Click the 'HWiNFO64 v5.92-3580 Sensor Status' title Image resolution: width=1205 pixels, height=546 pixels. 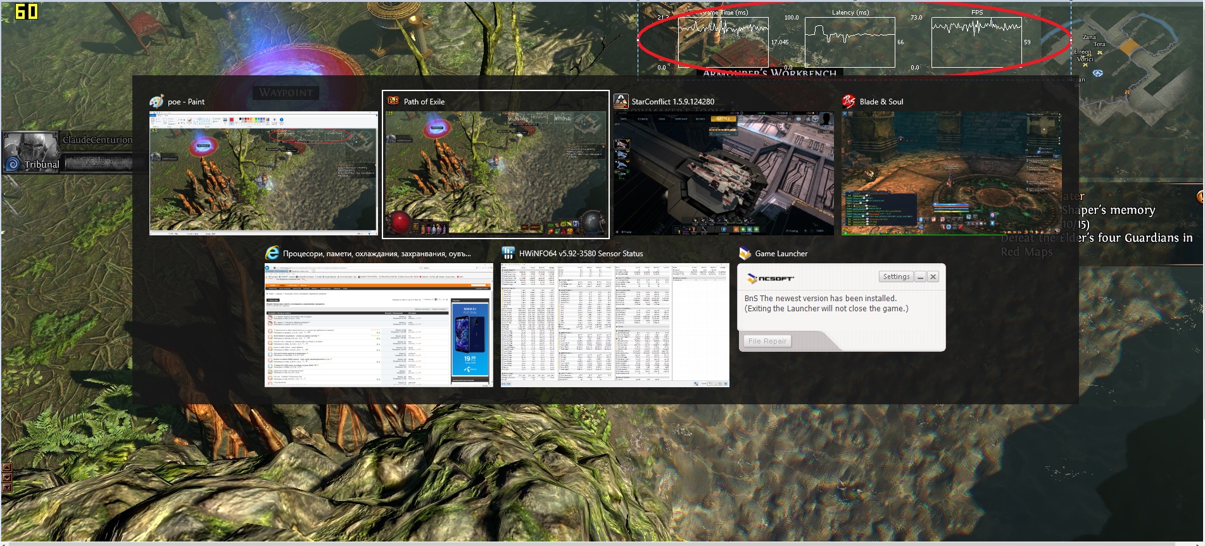point(581,254)
